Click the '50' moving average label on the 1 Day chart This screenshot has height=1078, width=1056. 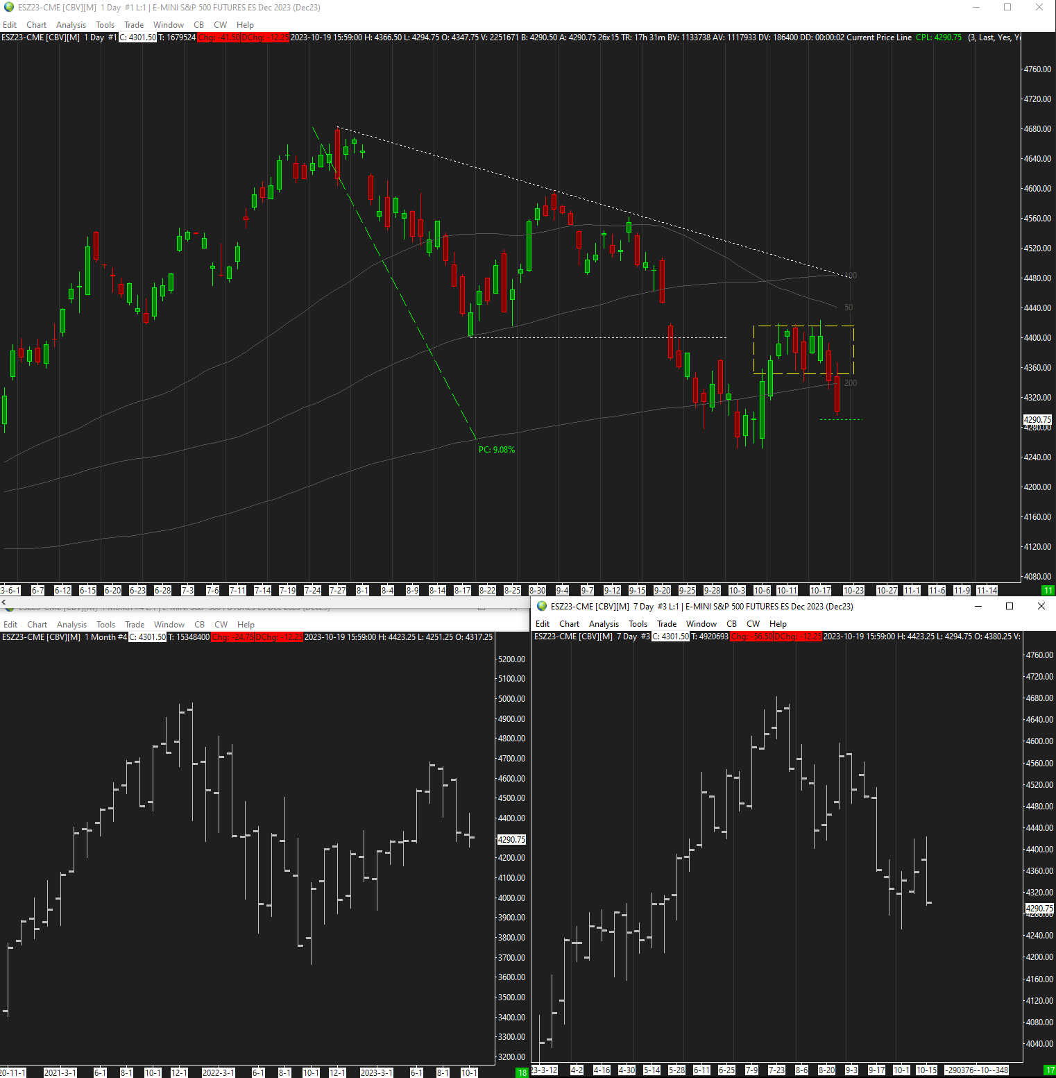(x=849, y=308)
